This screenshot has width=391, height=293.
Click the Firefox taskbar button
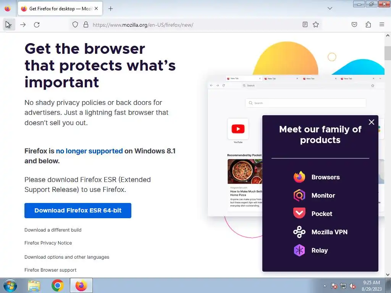coord(81,285)
